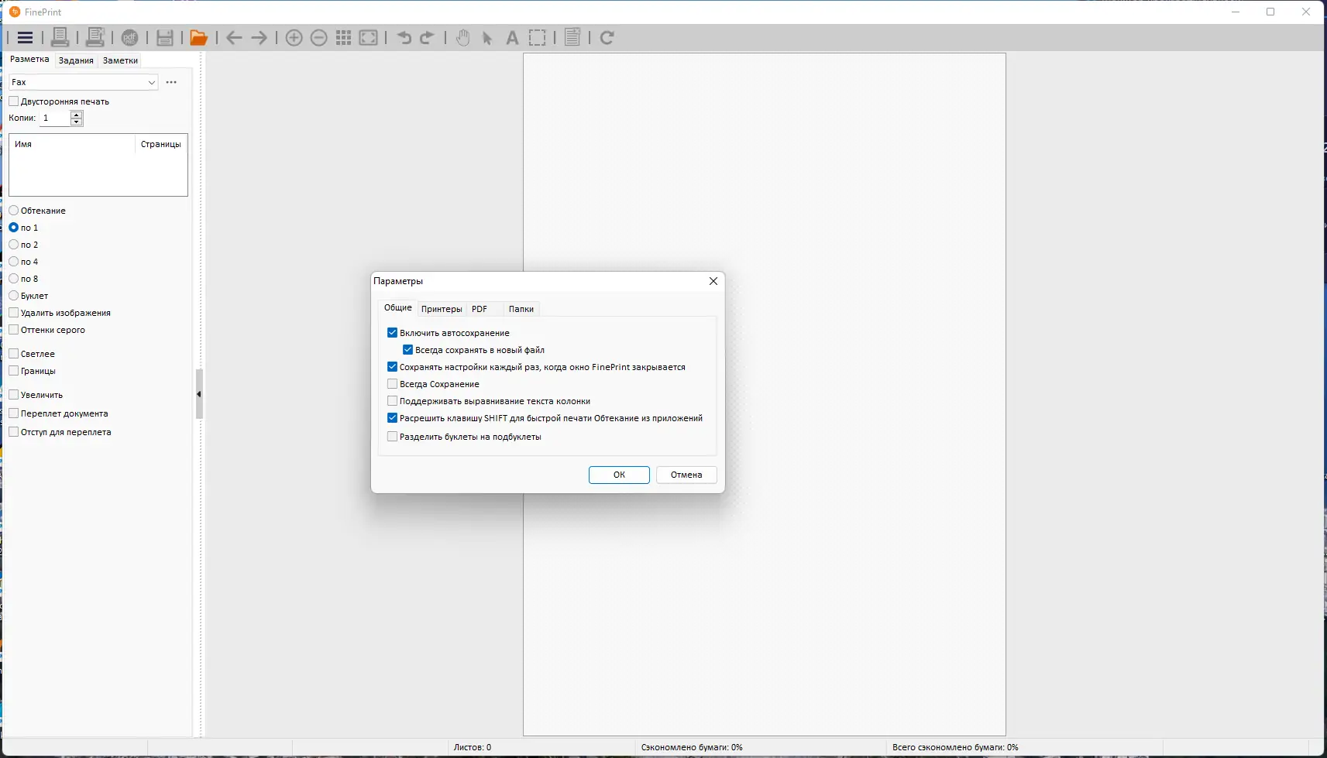Show the page thumbnails grid view
This screenshot has height=758, width=1327.
(x=344, y=37)
